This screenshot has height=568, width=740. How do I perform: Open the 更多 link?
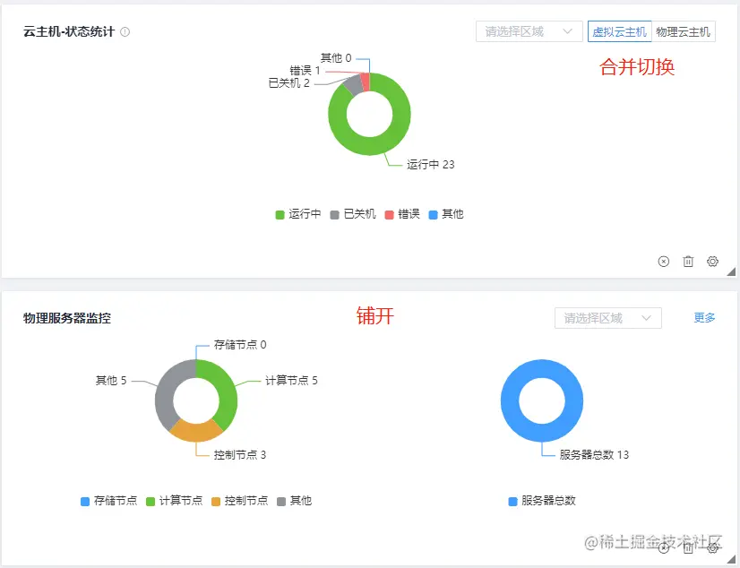(704, 317)
